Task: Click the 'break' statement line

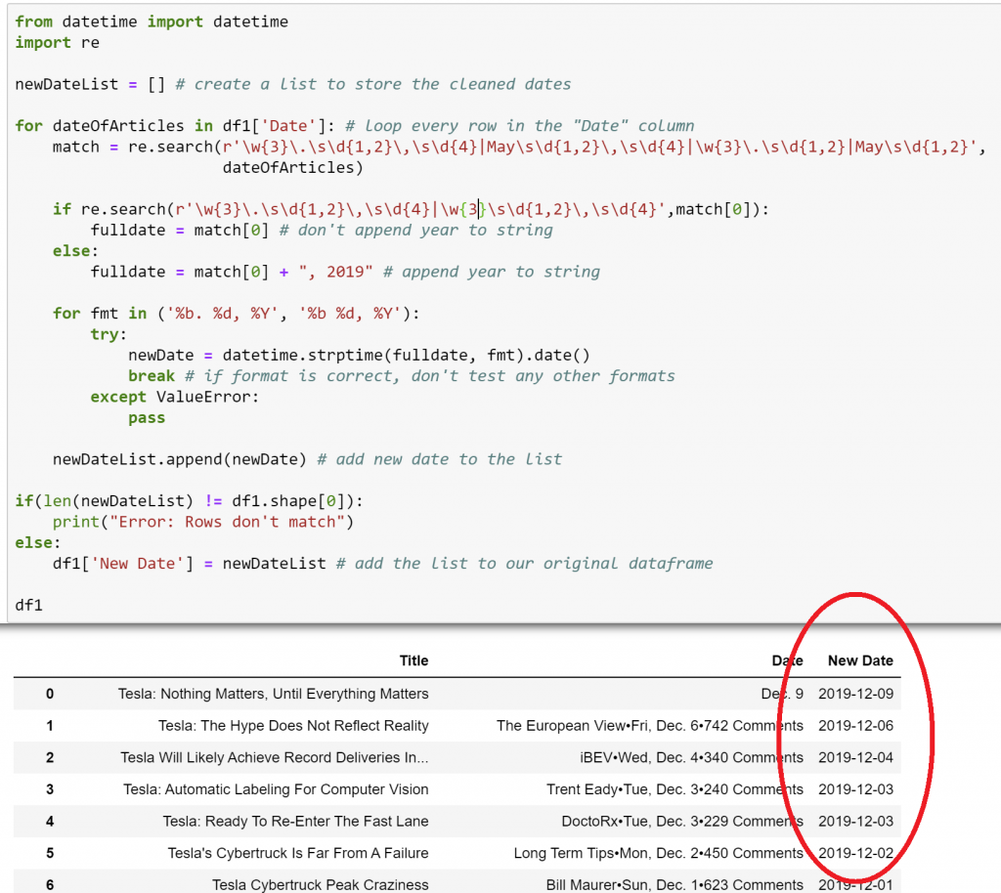Action: [x=402, y=376]
